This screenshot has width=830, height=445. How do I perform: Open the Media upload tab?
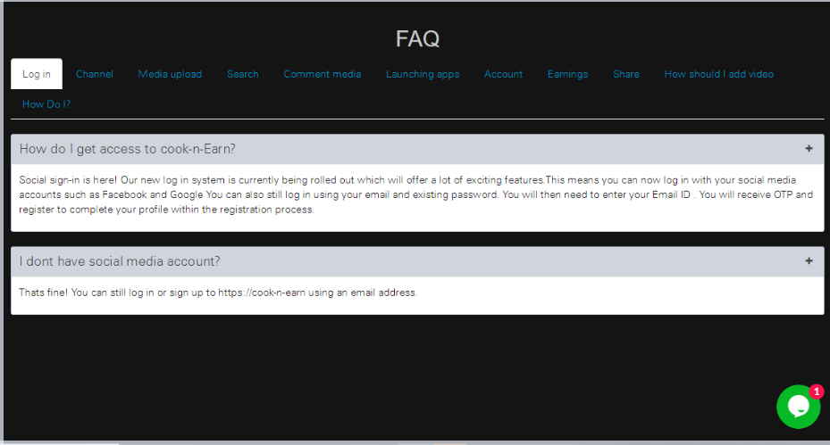click(x=170, y=74)
